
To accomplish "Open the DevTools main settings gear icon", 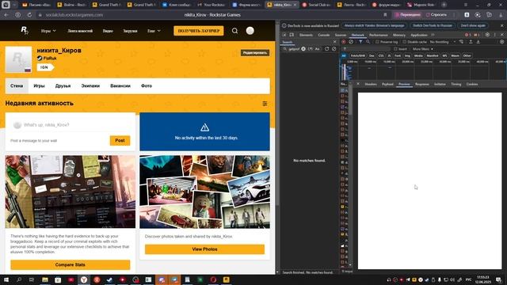I will click(x=487, y=35).
